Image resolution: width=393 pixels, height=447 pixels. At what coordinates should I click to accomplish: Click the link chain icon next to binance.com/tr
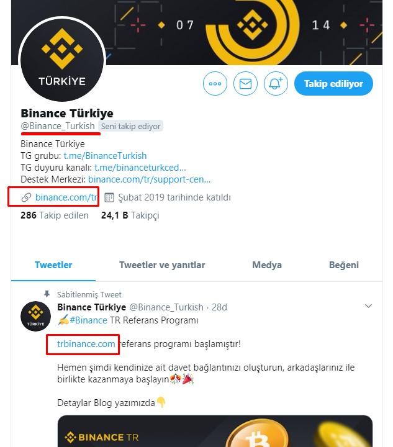tap(26, 197)
